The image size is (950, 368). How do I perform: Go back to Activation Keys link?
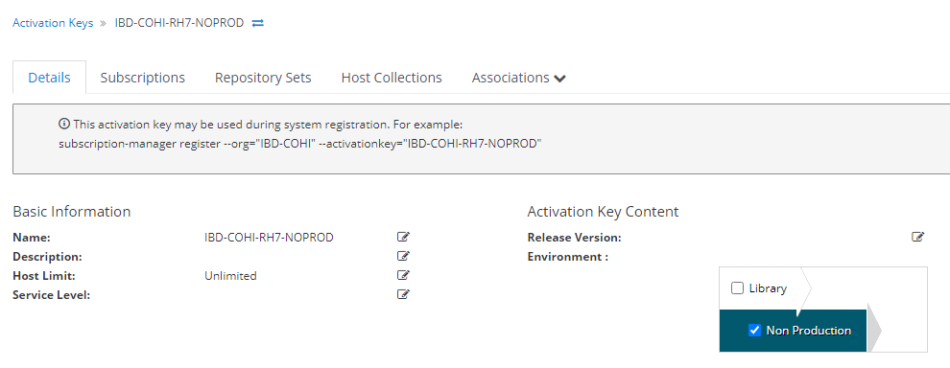tap(53, 23)
